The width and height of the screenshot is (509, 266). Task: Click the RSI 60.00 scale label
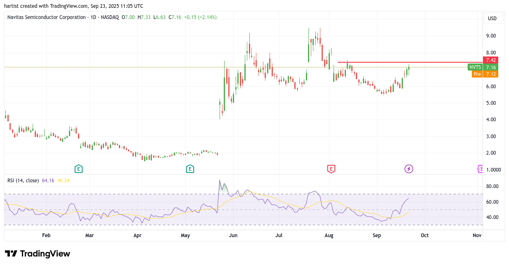(492, 202)
